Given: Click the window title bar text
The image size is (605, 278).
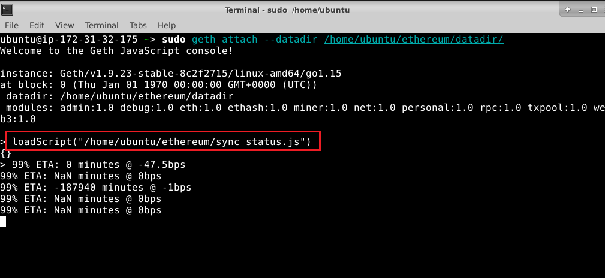Looking at the screenshot, I should tap(287, 10).
